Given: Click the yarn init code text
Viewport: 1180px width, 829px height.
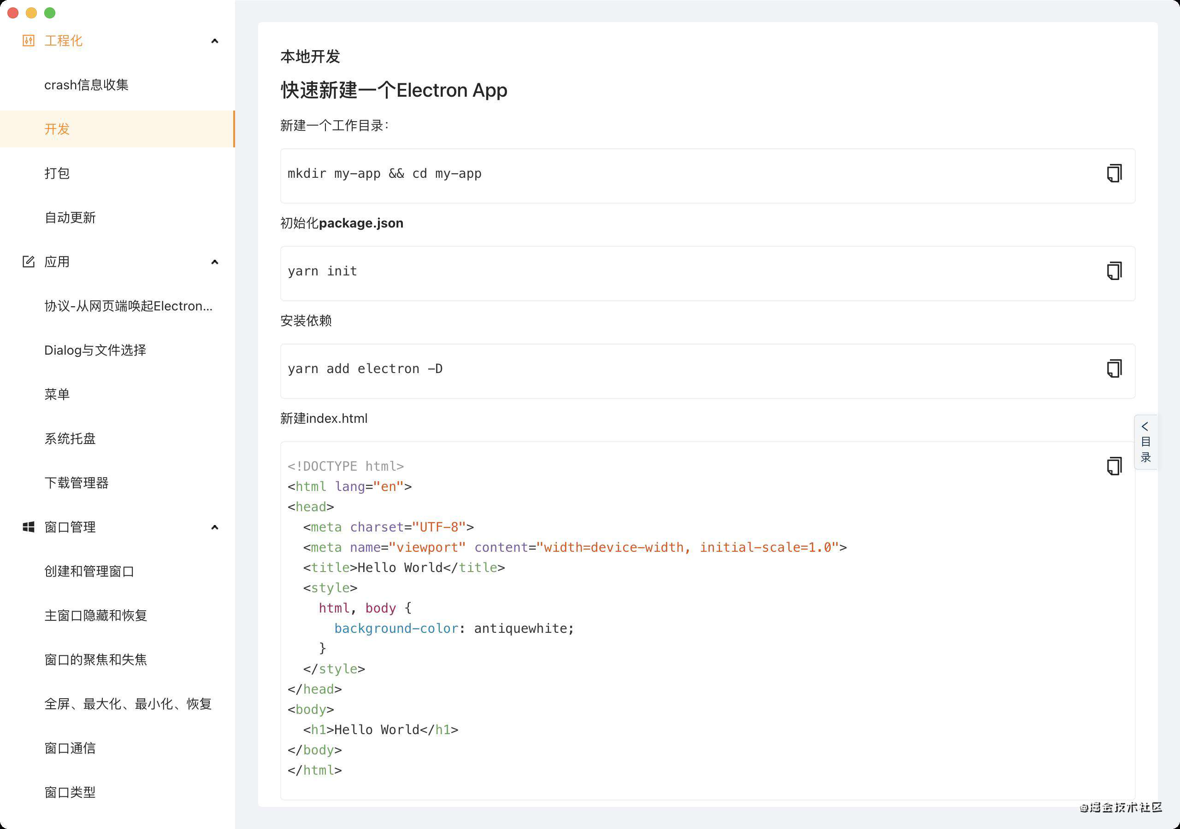Looking at the screenshot, I should coord(322,271).
